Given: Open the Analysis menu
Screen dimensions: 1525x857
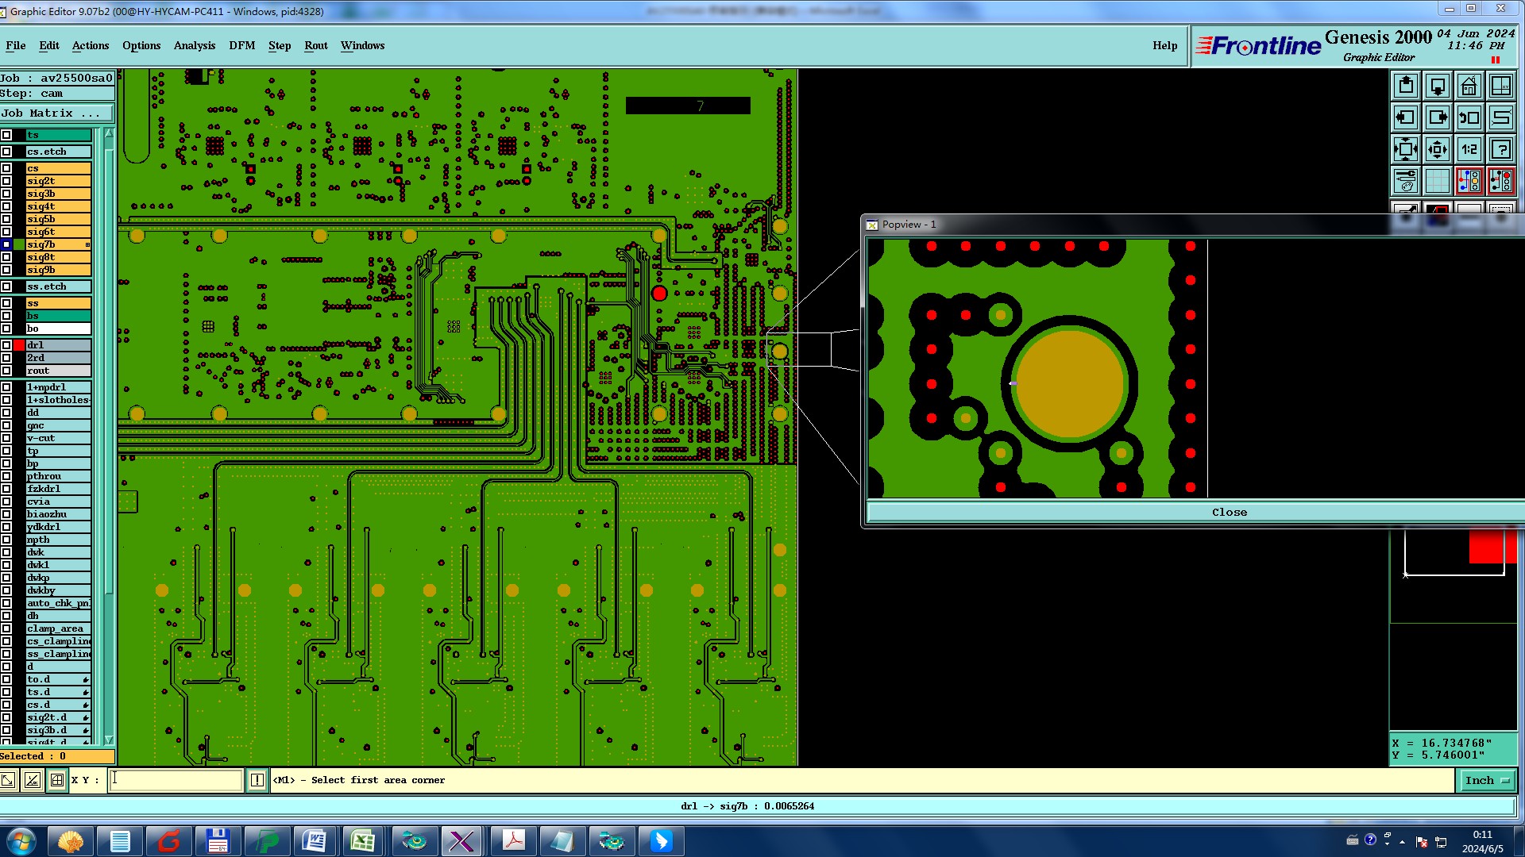Looking at the screenshot, I should click(x=194, y=45).
